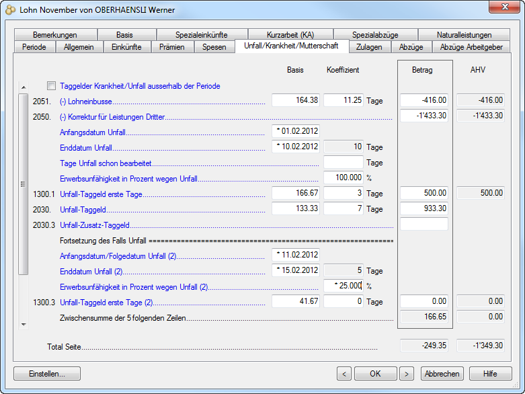Select the Unfall/Krankheit/Mutterschaft tab
Screen dimensions: 525x394
291,46
